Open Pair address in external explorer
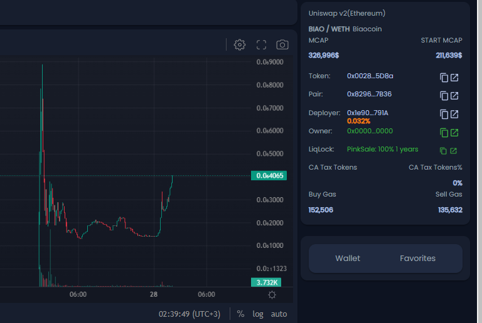This screenshot has height=323, width=482. 454,96
